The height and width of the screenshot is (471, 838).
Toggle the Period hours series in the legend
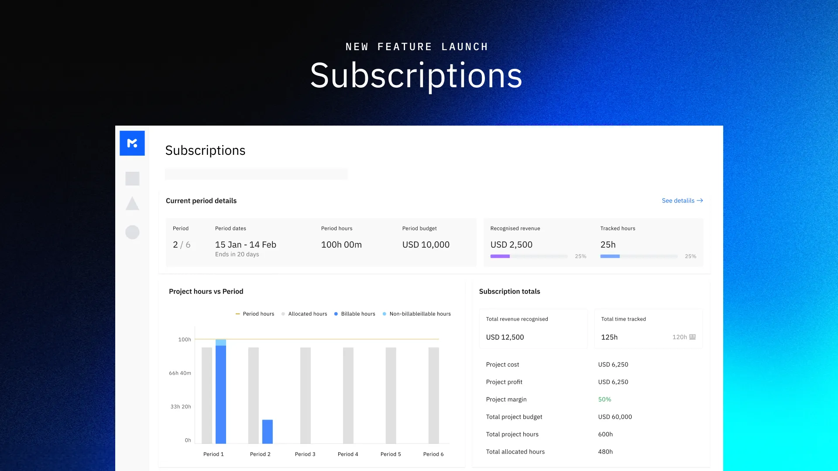point(254,314)
